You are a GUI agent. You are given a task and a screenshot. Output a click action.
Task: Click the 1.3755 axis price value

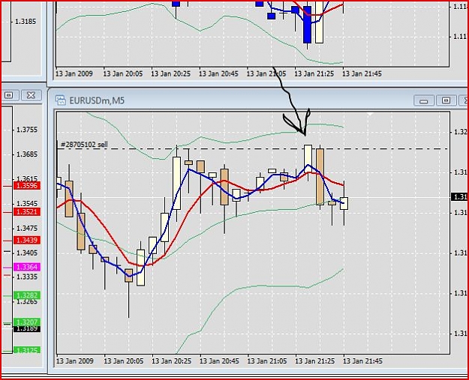tap(27, 130)
